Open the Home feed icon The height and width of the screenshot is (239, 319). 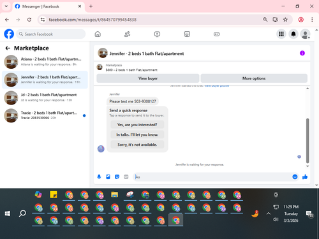[x=98, y=34]
